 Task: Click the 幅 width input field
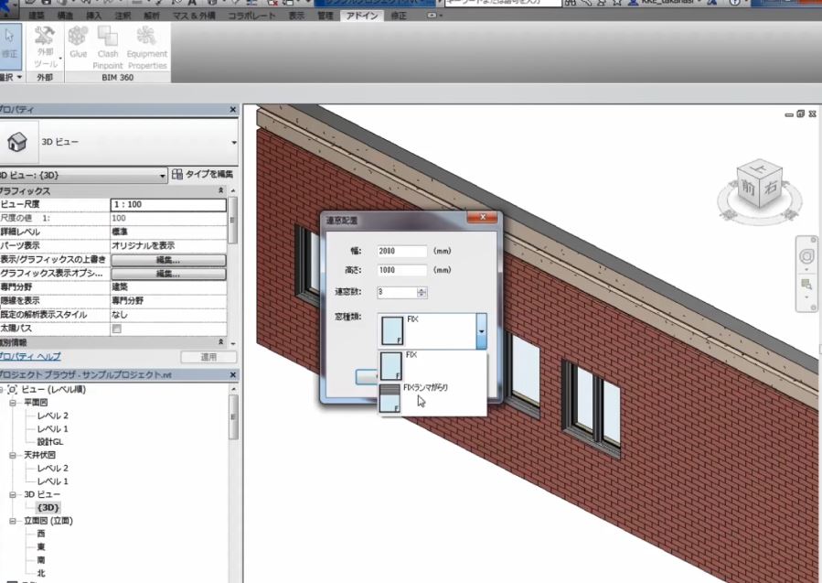pyautogui.click(x=401, y=251)
